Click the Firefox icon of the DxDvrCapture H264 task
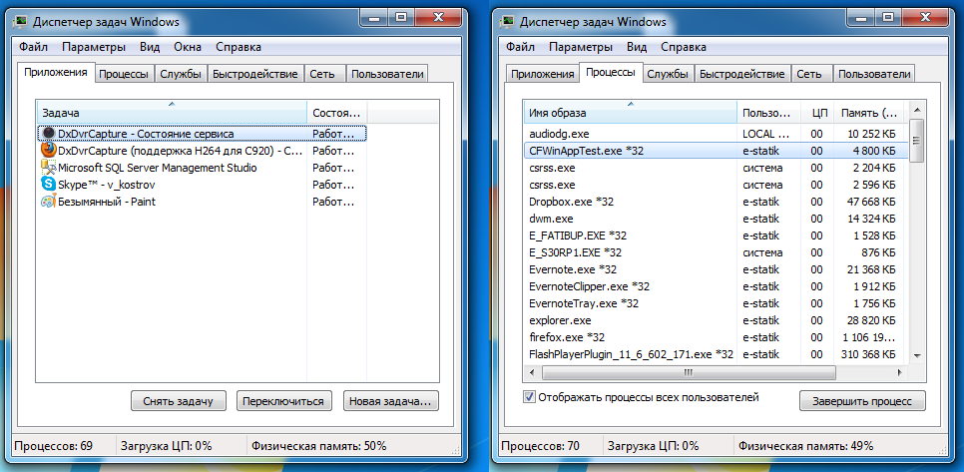The image size is (964, 472). click(x=49, y=150)
